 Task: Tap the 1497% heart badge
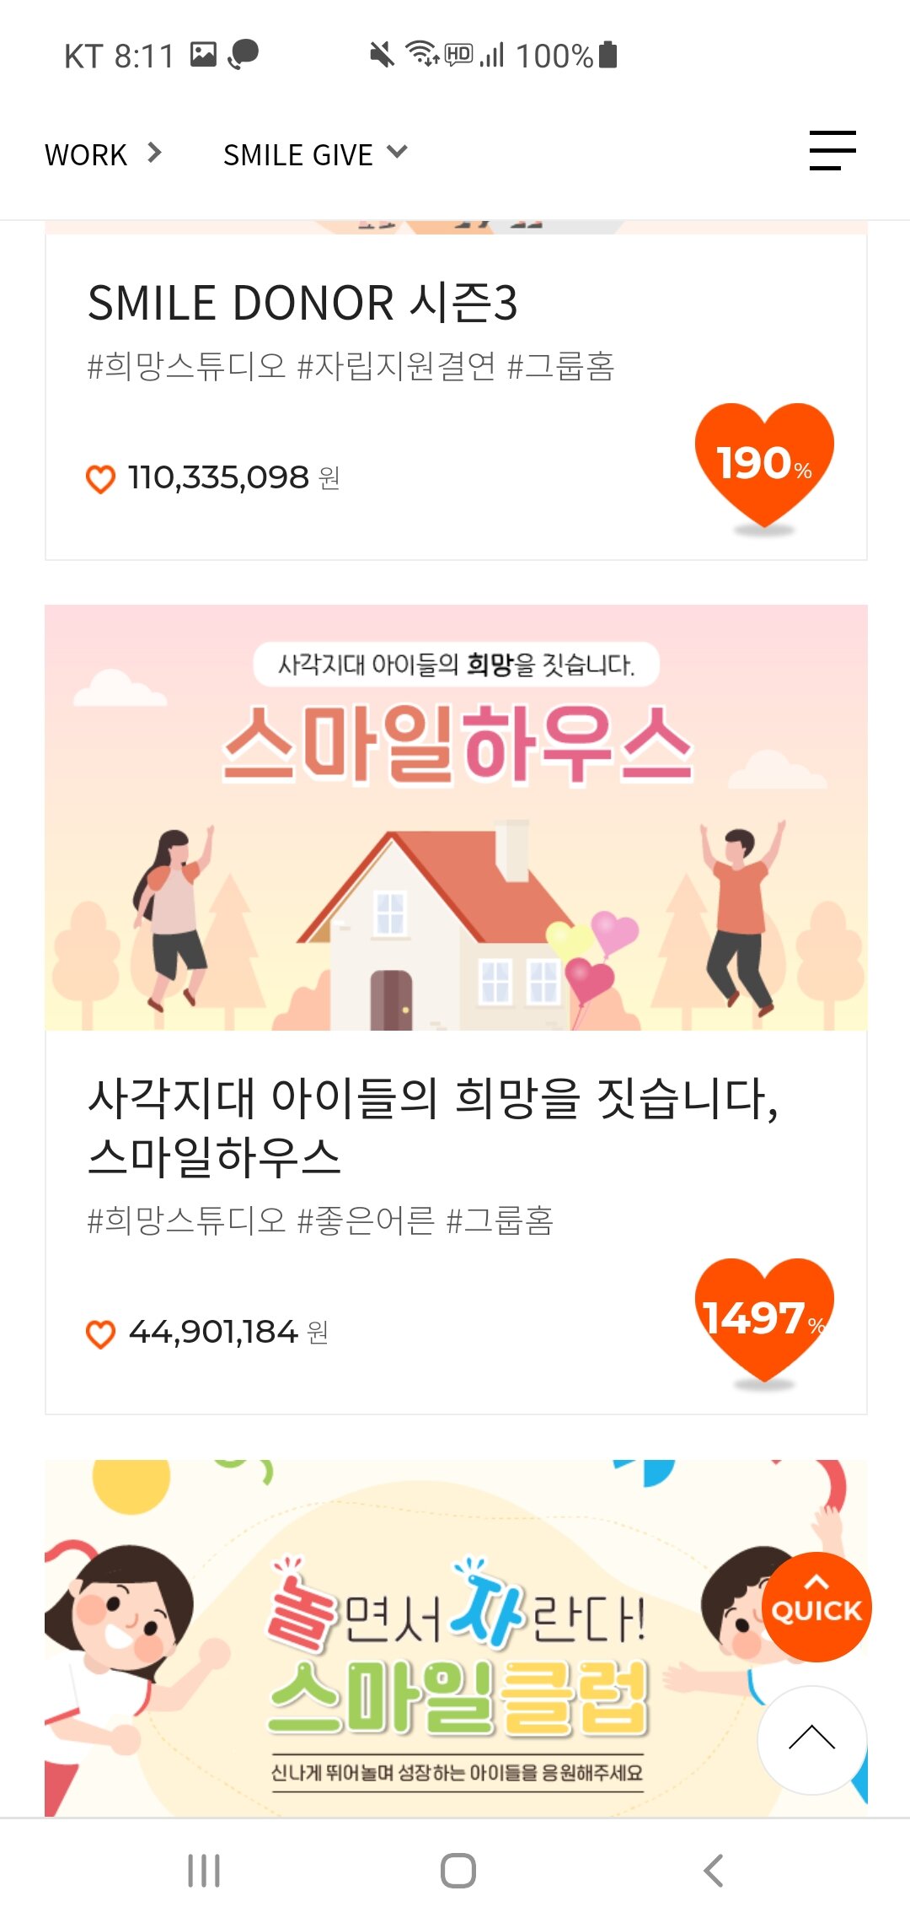click(x=764, y=1321)
